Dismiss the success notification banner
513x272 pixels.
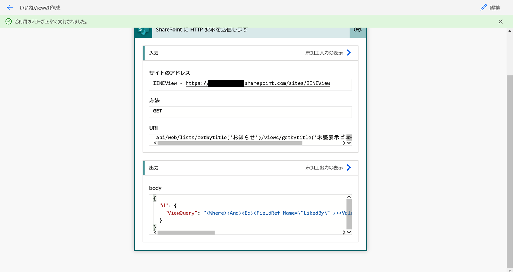[x=501, y=22]
